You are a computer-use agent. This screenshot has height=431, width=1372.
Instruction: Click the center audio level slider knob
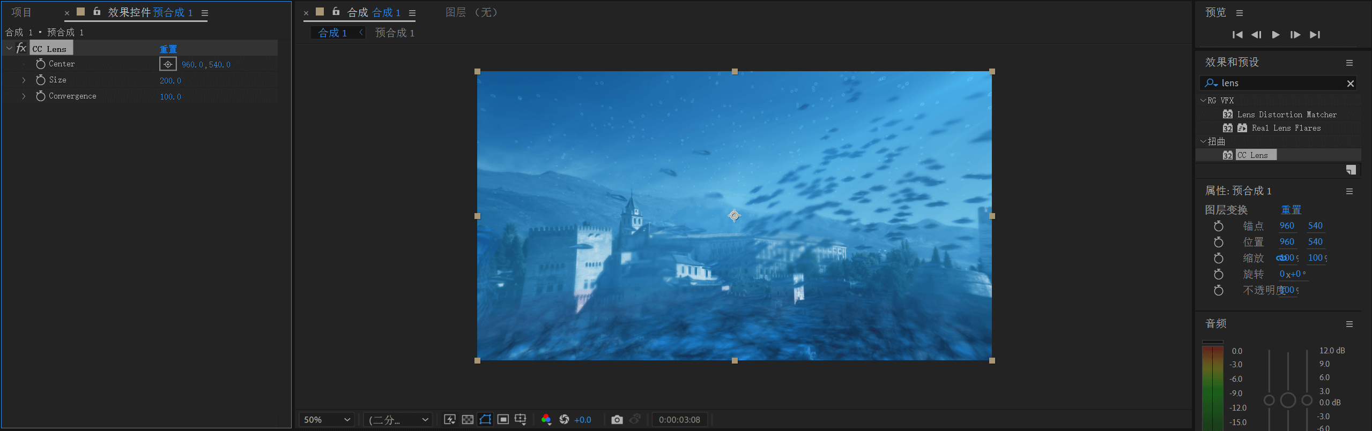click(x=1288, y=400)
